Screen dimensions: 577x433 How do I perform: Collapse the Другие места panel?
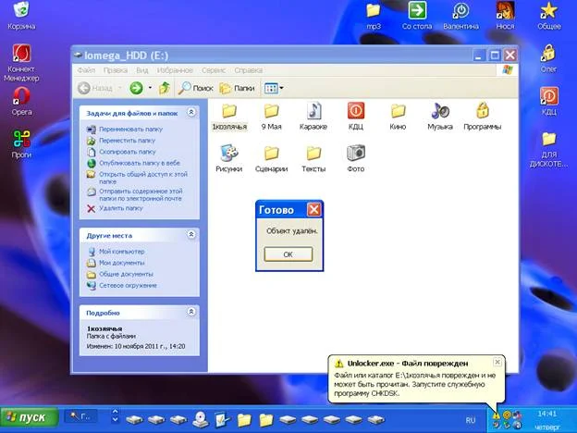click(x=191, y=235)
